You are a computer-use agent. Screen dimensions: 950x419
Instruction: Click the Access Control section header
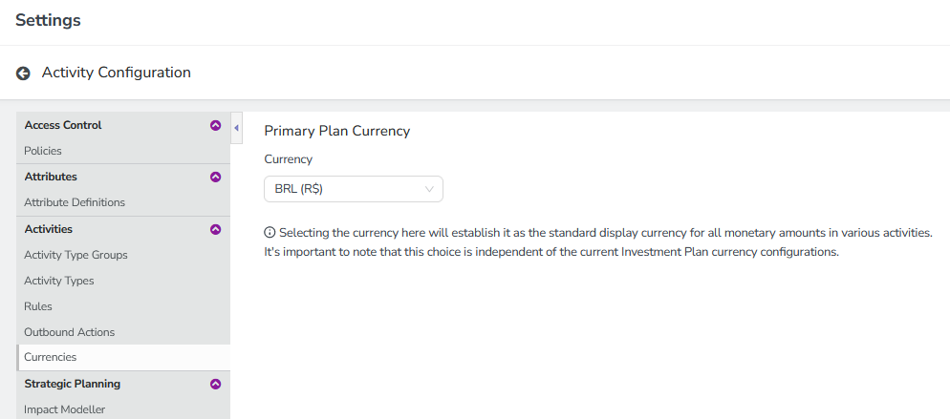click(x=63, y=125)
